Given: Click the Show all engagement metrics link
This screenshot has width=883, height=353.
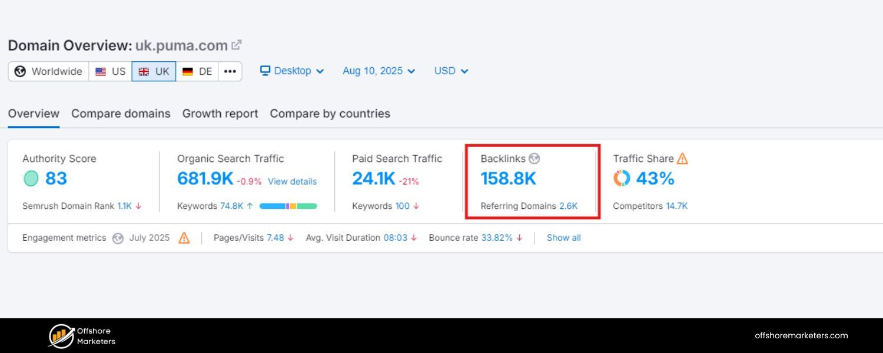Looking at the screenshot, I should [x=563, y=238].
